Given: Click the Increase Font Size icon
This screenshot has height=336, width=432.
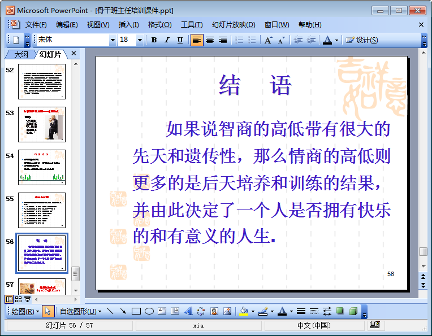Looking at the screenshot, I should (x=268, y=40).
